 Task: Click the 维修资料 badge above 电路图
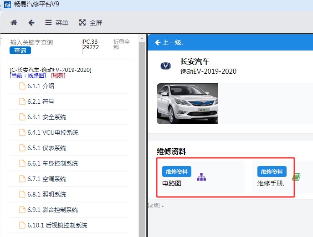[x=177, y=171]
